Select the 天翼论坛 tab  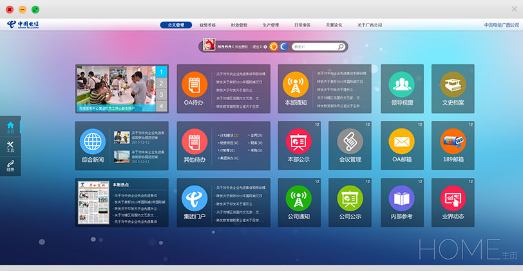click(x=334, y=25)
